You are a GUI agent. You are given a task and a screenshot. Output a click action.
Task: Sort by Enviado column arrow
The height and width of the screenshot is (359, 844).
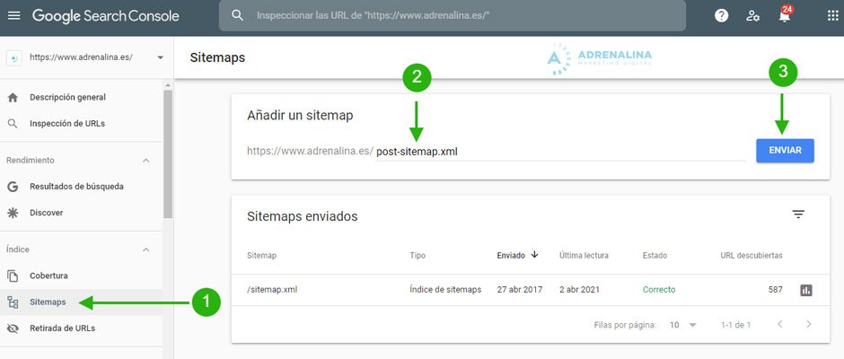click(534, 255)
